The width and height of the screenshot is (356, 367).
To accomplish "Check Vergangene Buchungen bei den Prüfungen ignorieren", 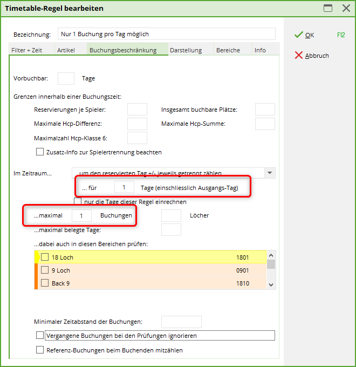I will (x=40, y=336).
